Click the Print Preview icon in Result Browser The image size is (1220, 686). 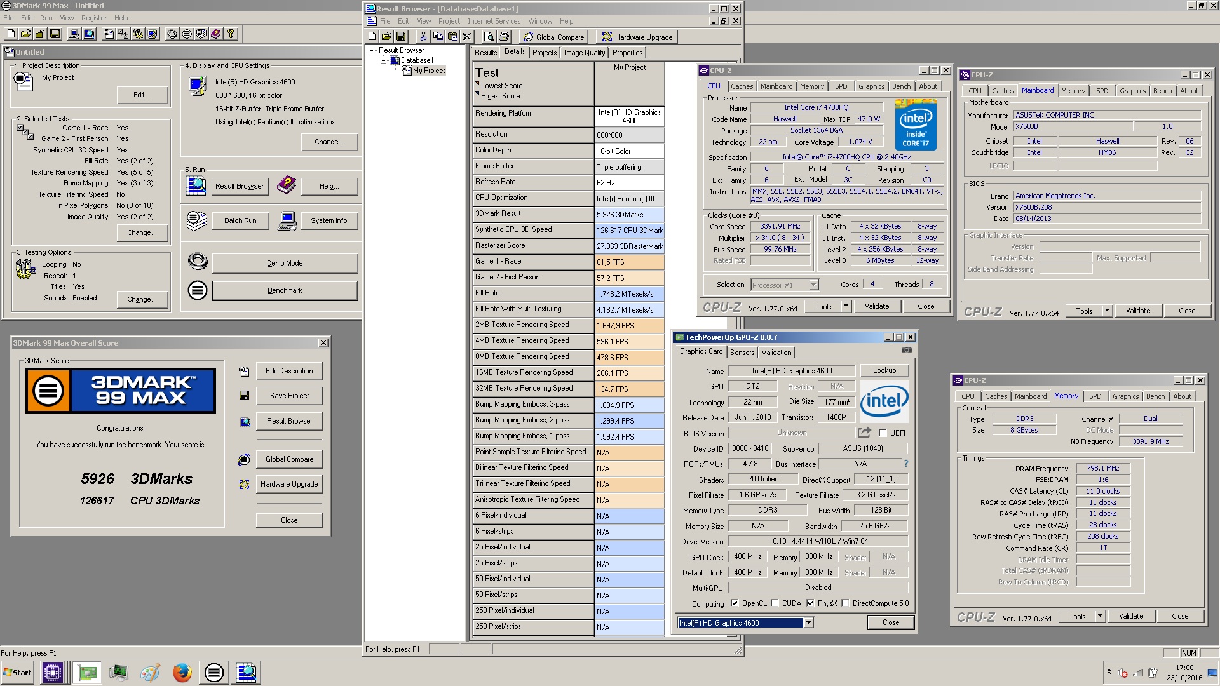tap(489, 37)
